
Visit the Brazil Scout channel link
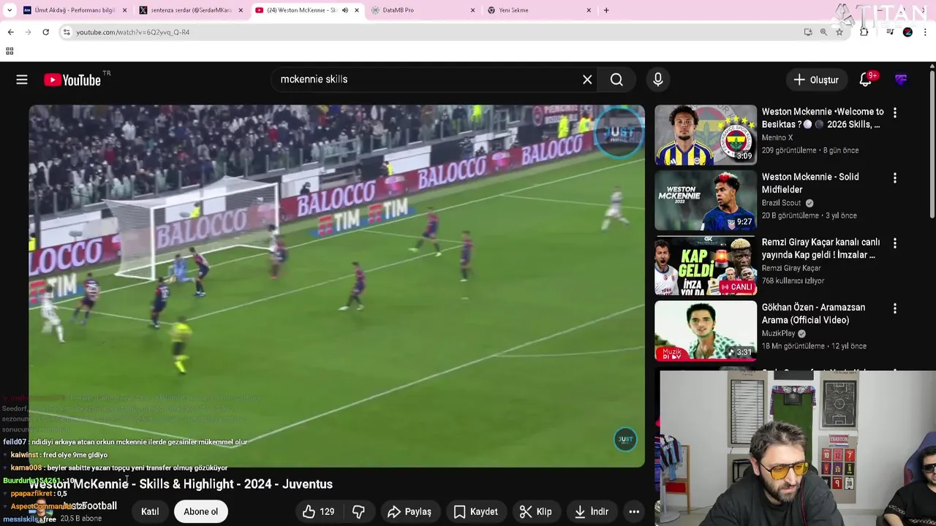(x=781, y=203)
